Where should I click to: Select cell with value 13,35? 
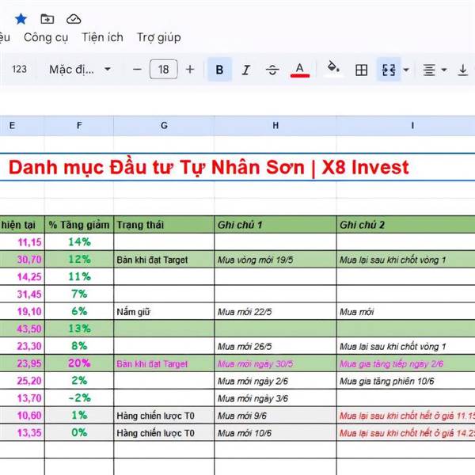22,432
